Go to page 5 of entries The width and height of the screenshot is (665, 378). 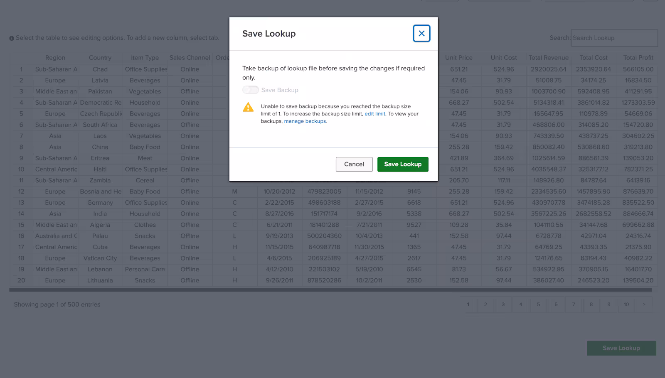click(538, 304)
